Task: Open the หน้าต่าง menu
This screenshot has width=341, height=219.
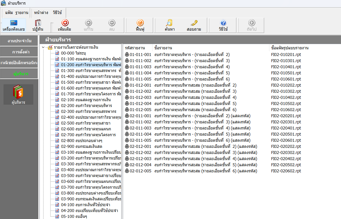Action: point(41,13)
